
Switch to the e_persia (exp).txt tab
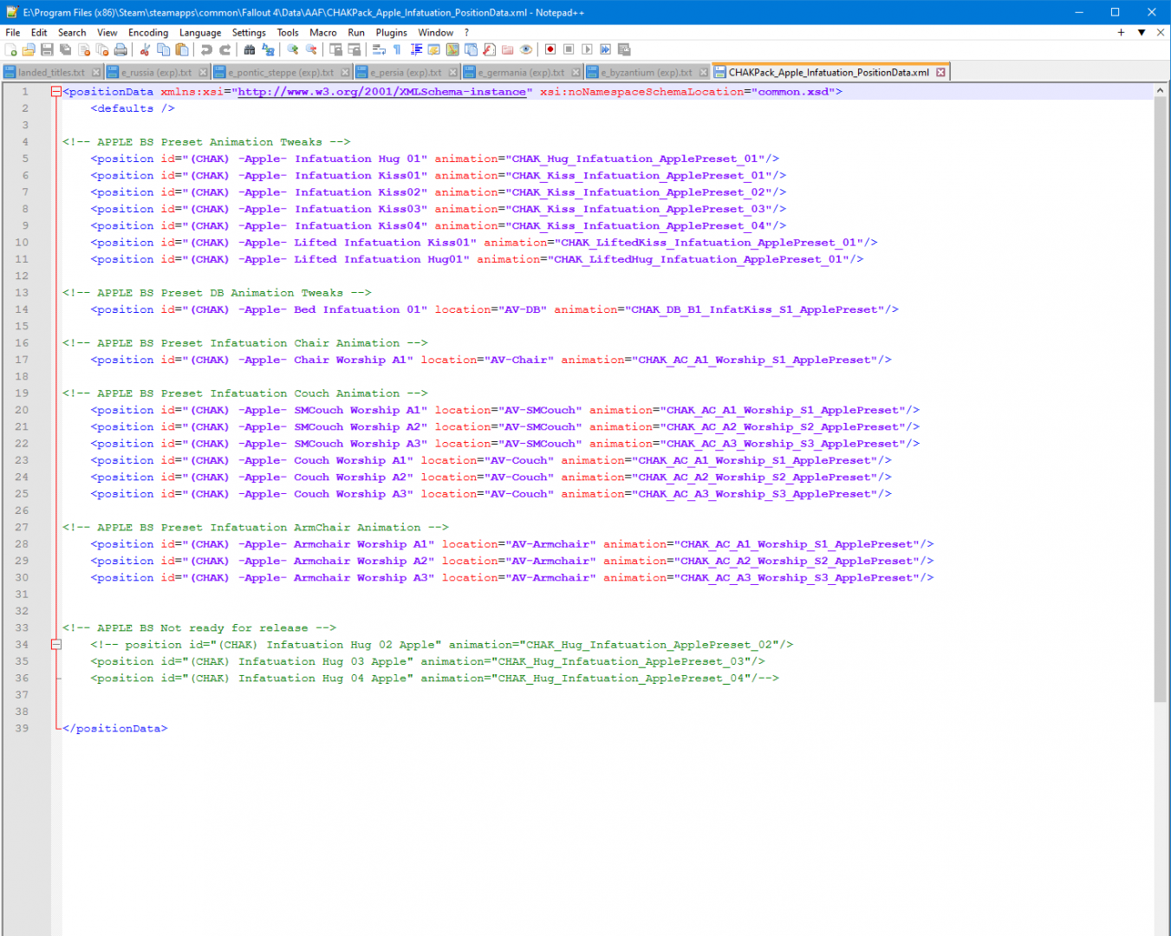[x=406, y=73]
